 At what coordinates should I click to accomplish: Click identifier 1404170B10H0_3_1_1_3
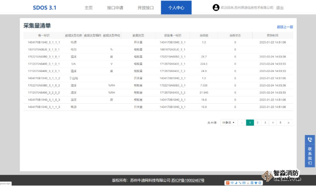(44, 107)
